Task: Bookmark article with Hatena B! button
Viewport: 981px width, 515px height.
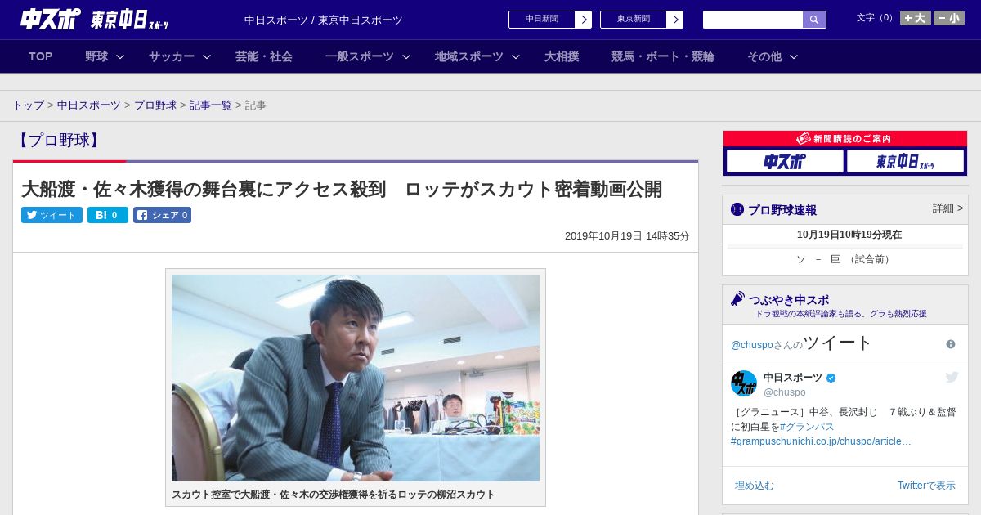Action: 108,215
